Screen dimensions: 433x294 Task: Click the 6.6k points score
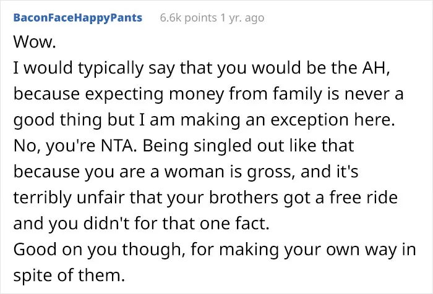point(188,18)
